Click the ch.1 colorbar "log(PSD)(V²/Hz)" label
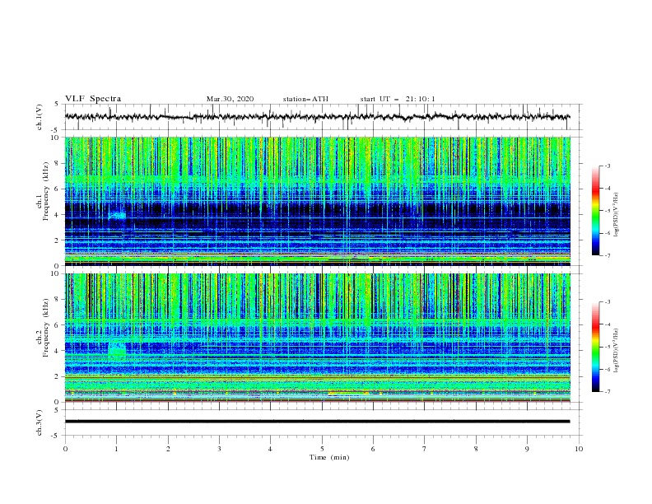The height and width of the screenshot is (504, 652). point(616,215)
